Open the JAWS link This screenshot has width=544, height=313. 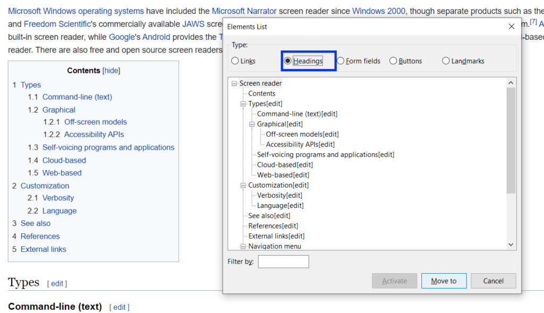coord(193,24)
